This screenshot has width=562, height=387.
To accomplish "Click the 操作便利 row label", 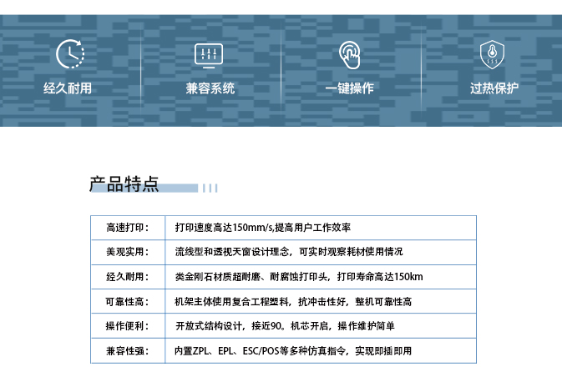I will 127,326.
